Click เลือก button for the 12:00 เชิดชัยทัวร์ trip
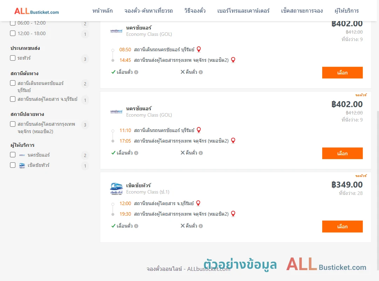The width and height of the screenshot is (379, 281). click(x=342, y=226)
